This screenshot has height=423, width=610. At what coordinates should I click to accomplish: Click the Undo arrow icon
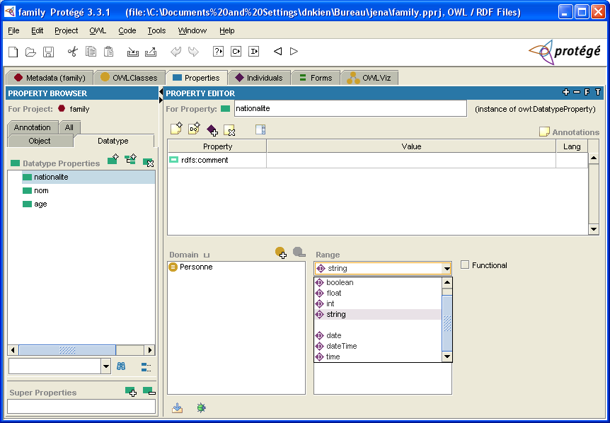(x=175, y=52)
